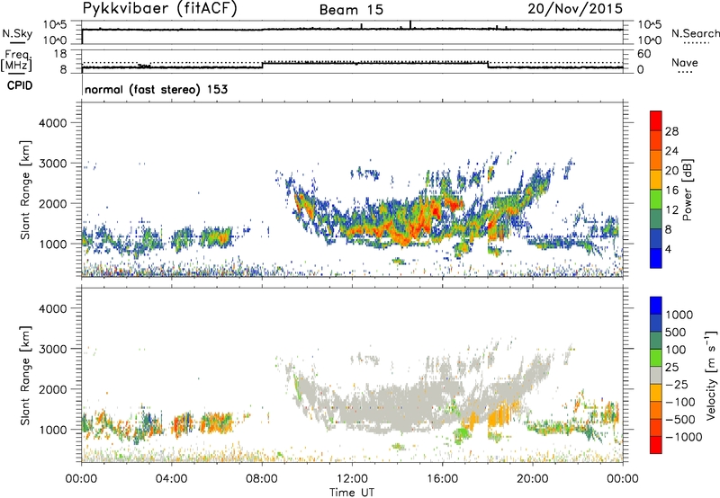Viewport: 720px width, 498px height.
Task: Click the 'Time UT' axis title
Action: pyautogui.click(x=352, y=493)
